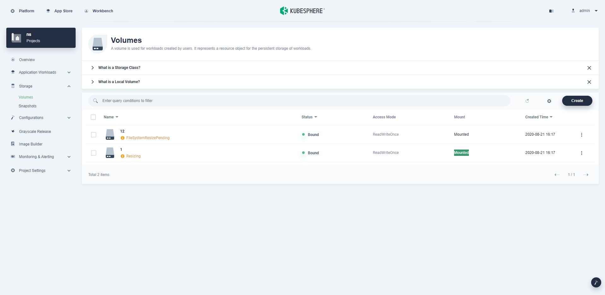Viewport: 605px width, 295px height.
Task: Click the KubeSphere logo in the header
Action: coord(302,10)
